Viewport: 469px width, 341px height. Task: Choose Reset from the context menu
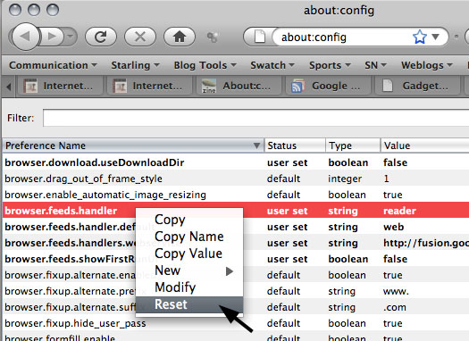[189, 304]
